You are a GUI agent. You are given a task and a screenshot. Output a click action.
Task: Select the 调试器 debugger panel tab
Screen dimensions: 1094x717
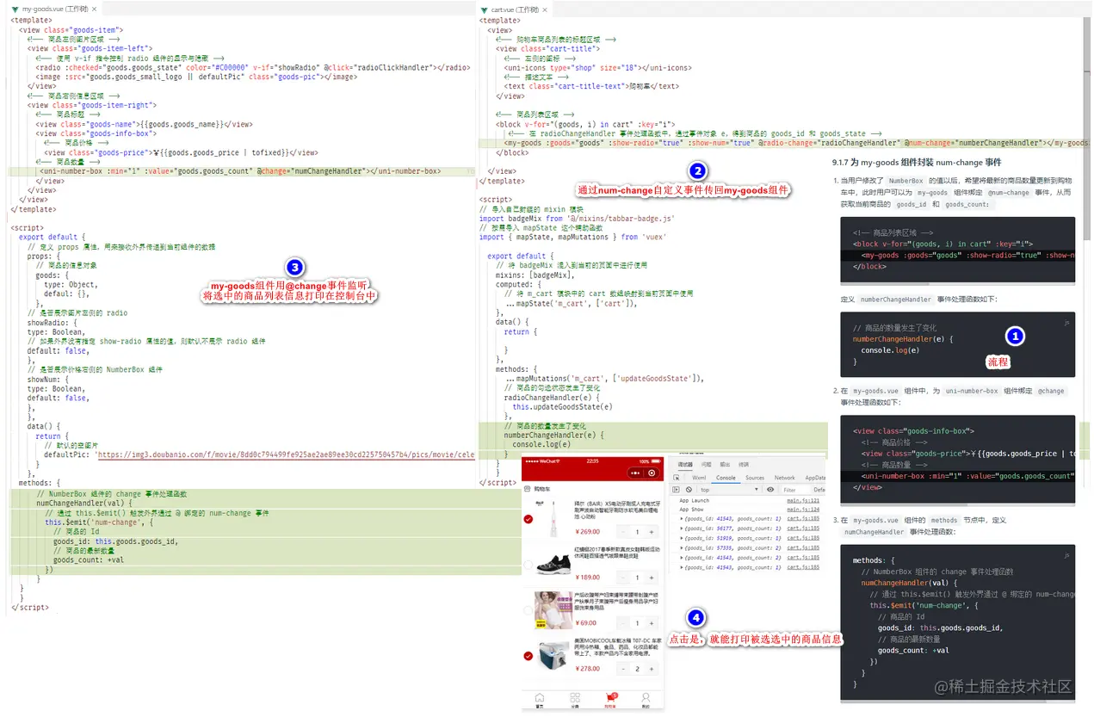pyautogui.click(x=685, y=465)
